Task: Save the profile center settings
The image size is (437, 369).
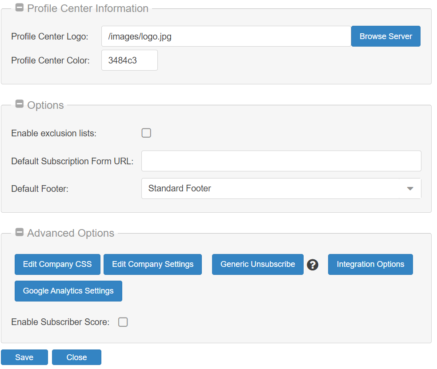Action: [x=24, y=357]
